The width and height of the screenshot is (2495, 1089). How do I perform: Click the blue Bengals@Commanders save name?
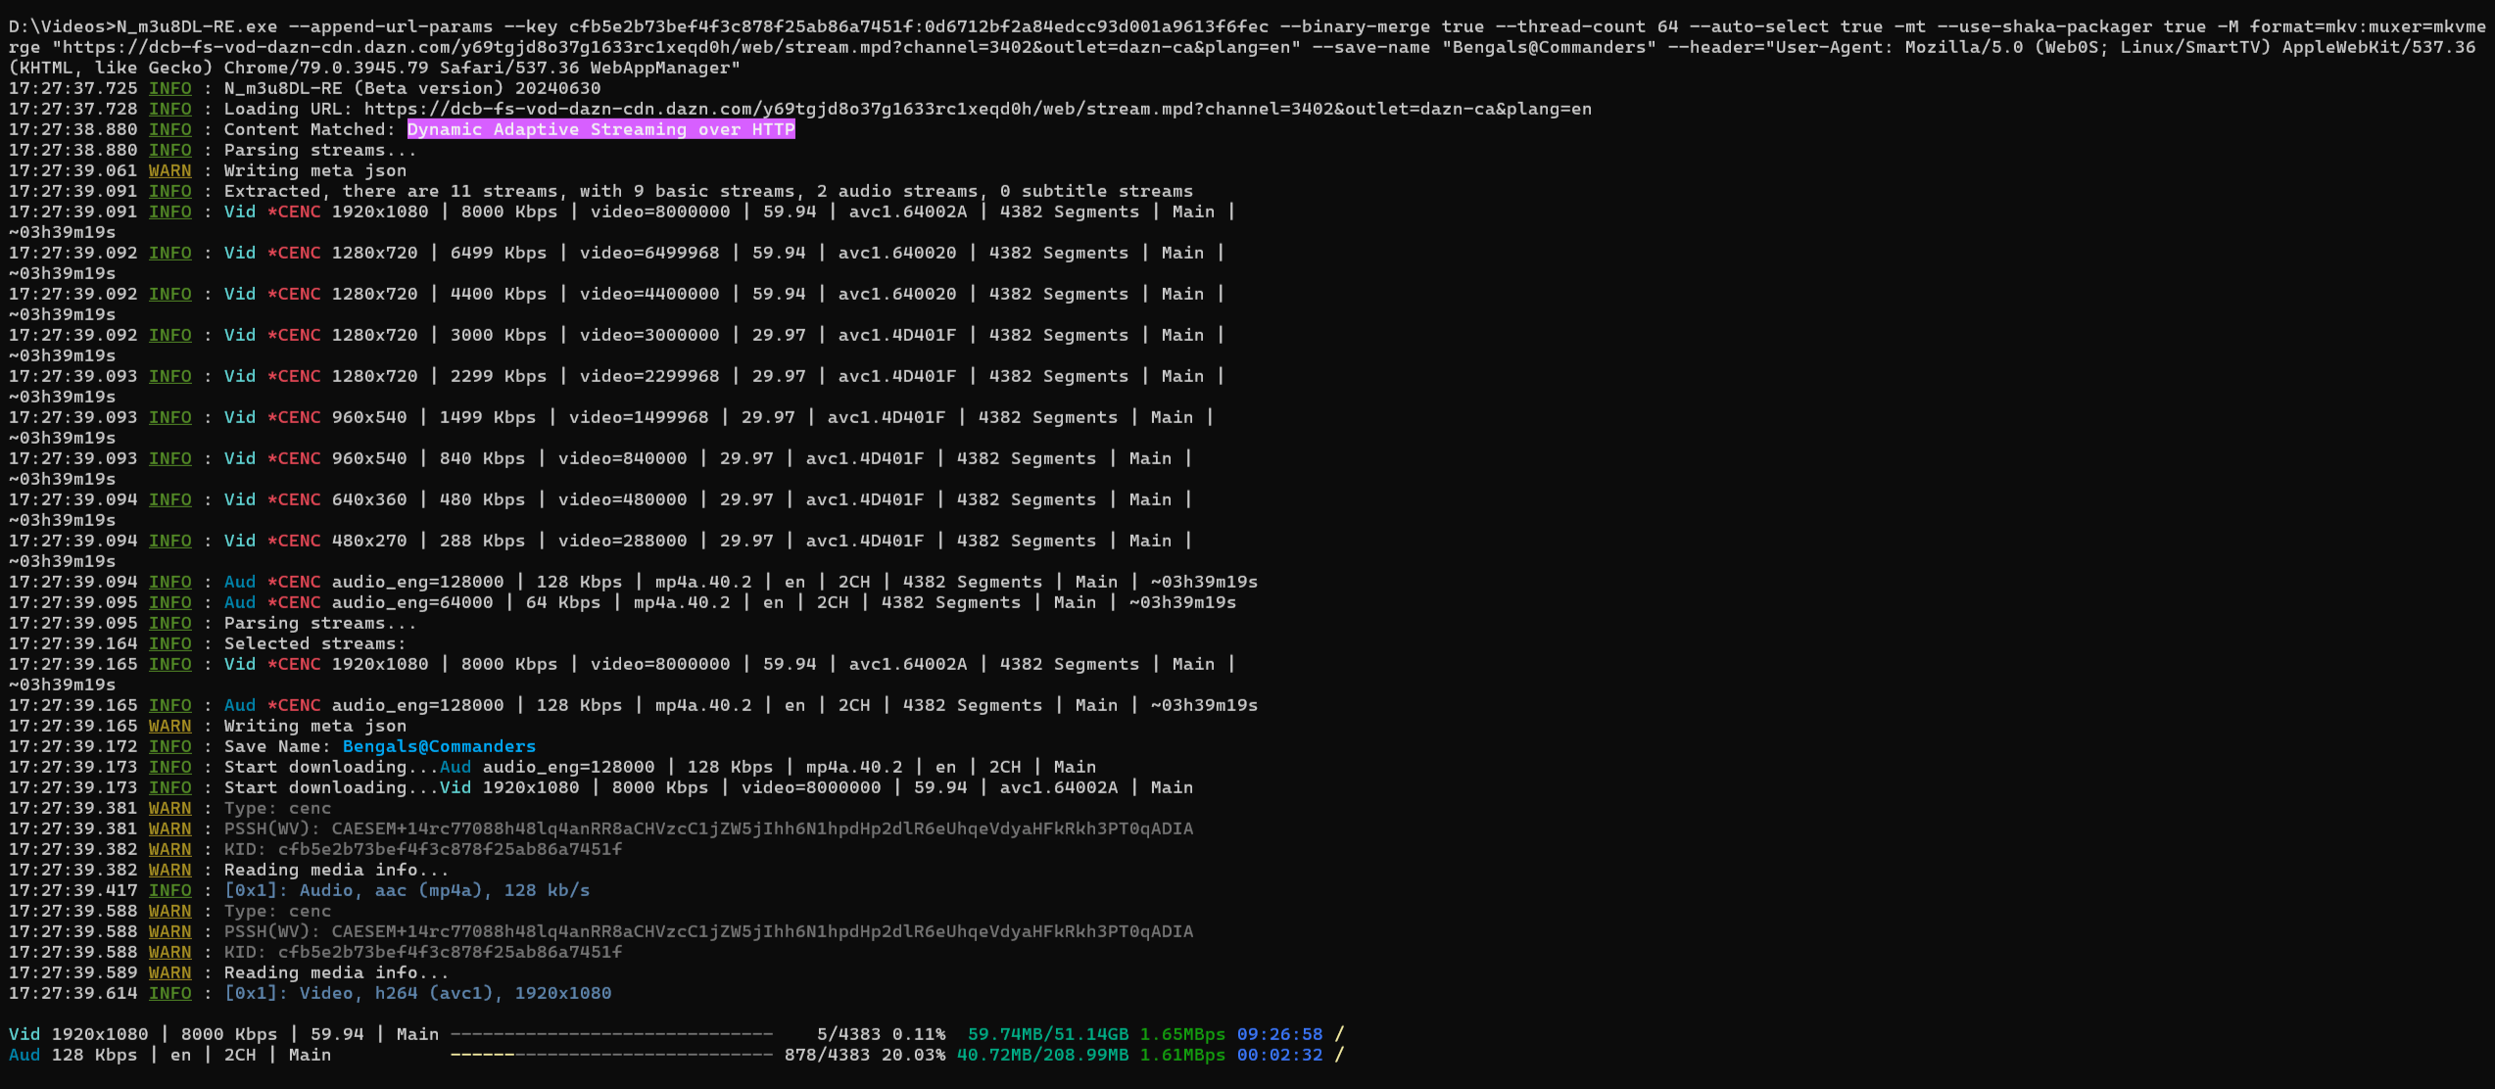pos(439,746)
